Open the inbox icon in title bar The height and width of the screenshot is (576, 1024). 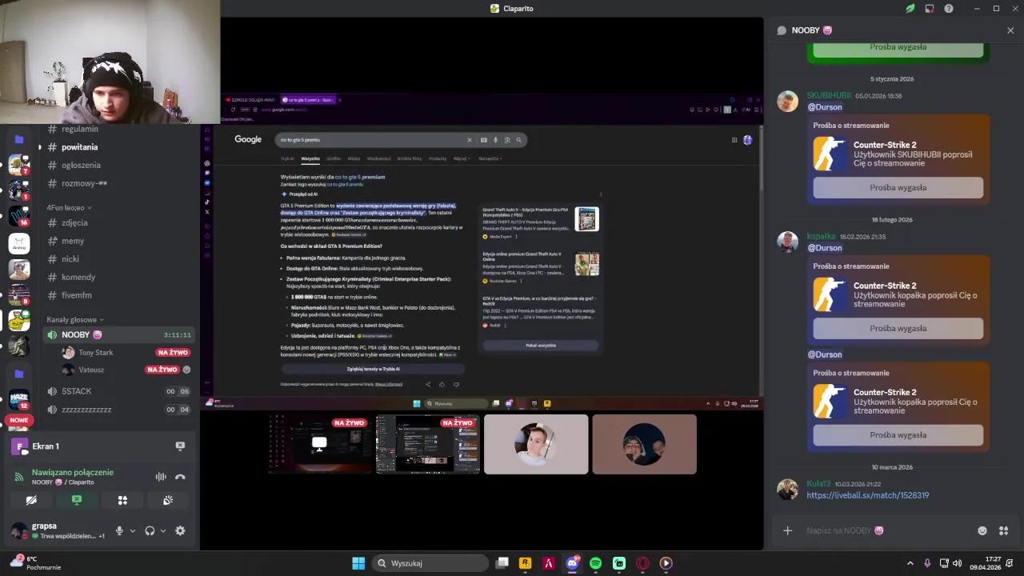pyautogui.click(x=930, y=9)
